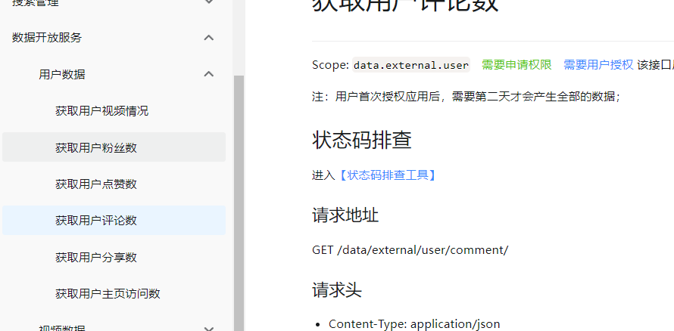Open the 获取用户分享数 doc entry
This screenshot has height=331, width=674.
pyautogui.click(x=96, y=257)
